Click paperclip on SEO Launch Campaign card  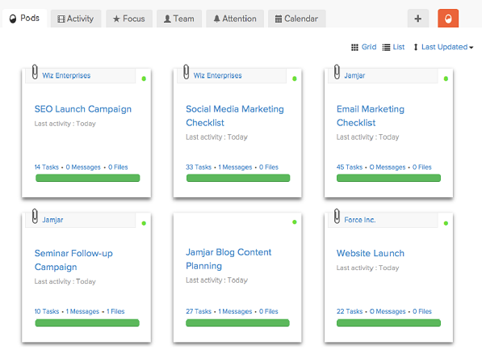pos(35,72)
